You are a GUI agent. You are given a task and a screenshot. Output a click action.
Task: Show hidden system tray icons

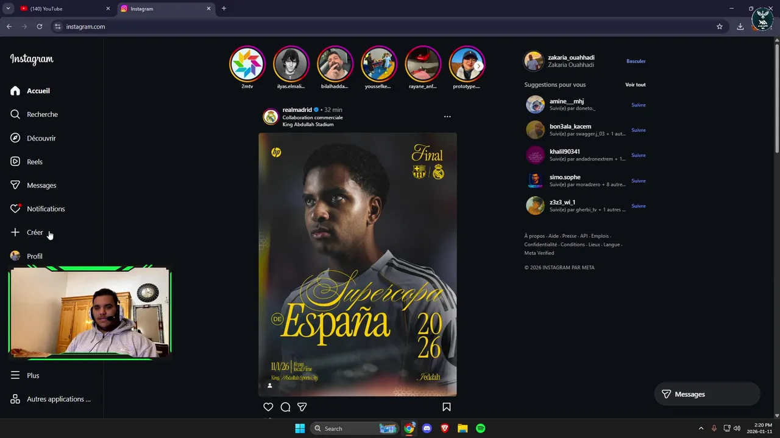pos(701,428)
